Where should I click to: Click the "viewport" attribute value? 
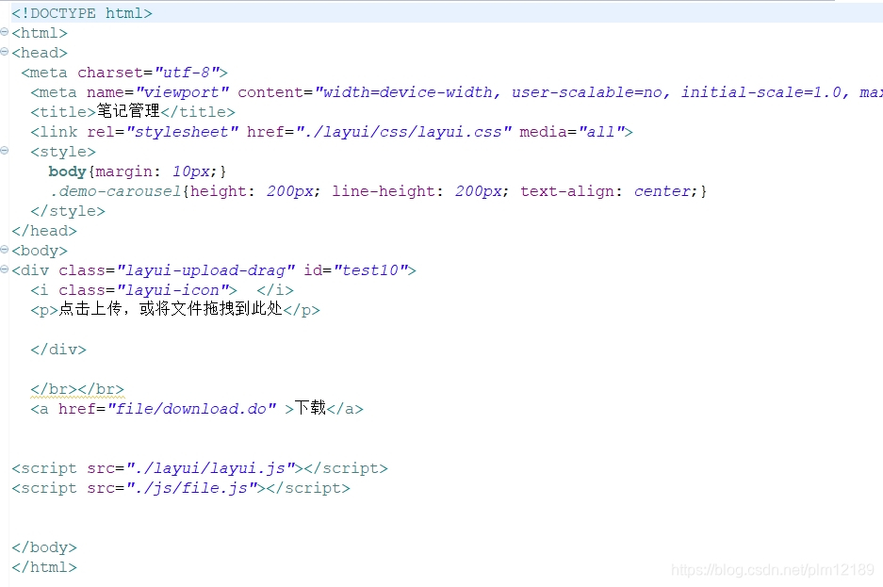[x=182, y=92]
